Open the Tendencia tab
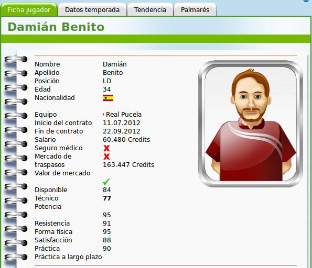This screenshot has height=268, width=312. point(150,10)
